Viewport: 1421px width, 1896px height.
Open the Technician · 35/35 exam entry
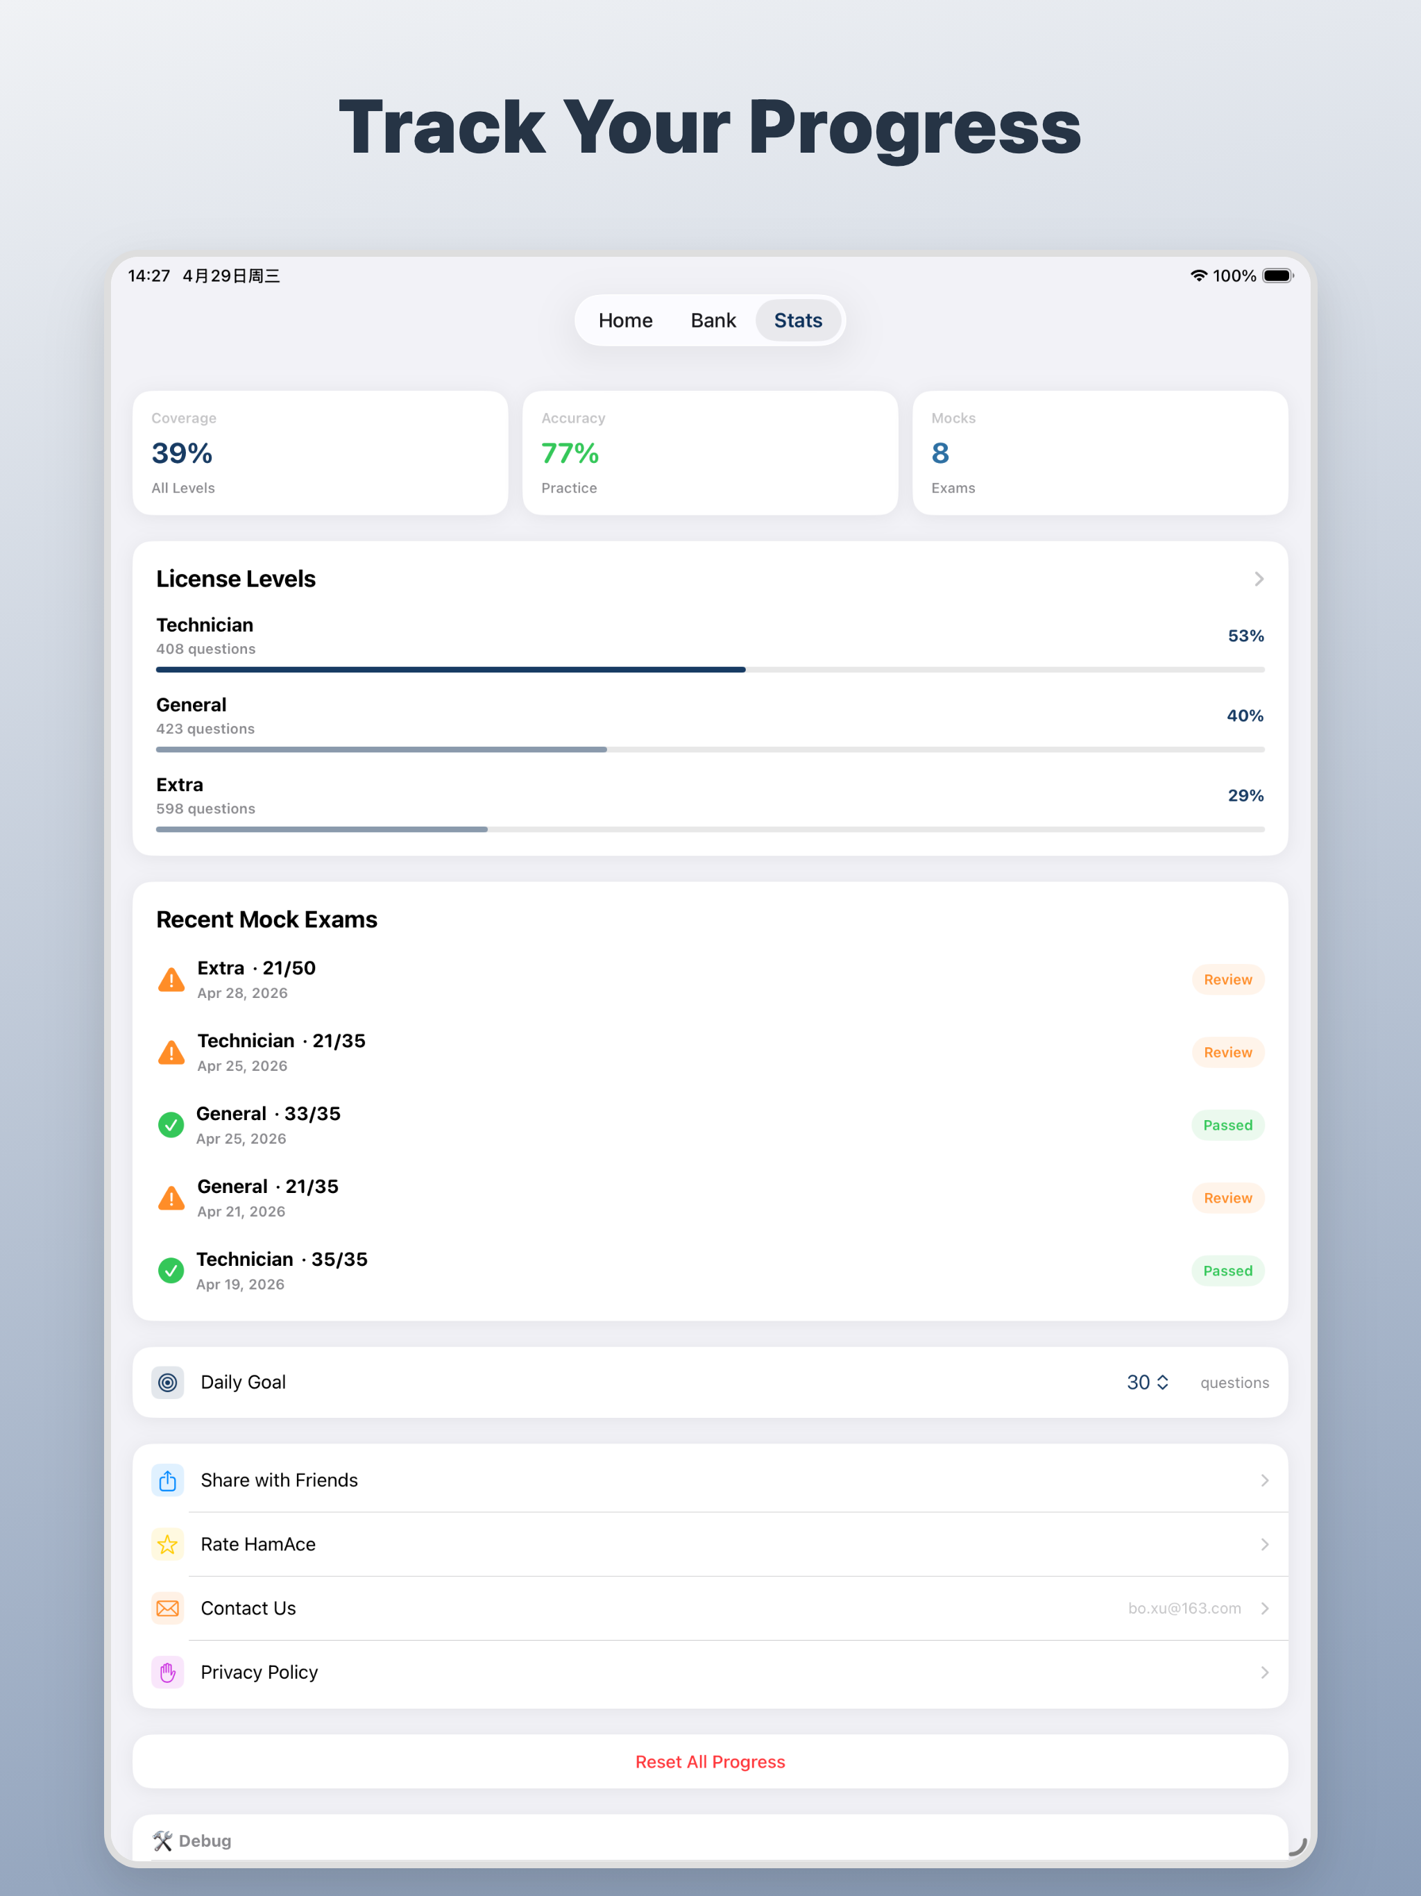[x=710, y=1271]
